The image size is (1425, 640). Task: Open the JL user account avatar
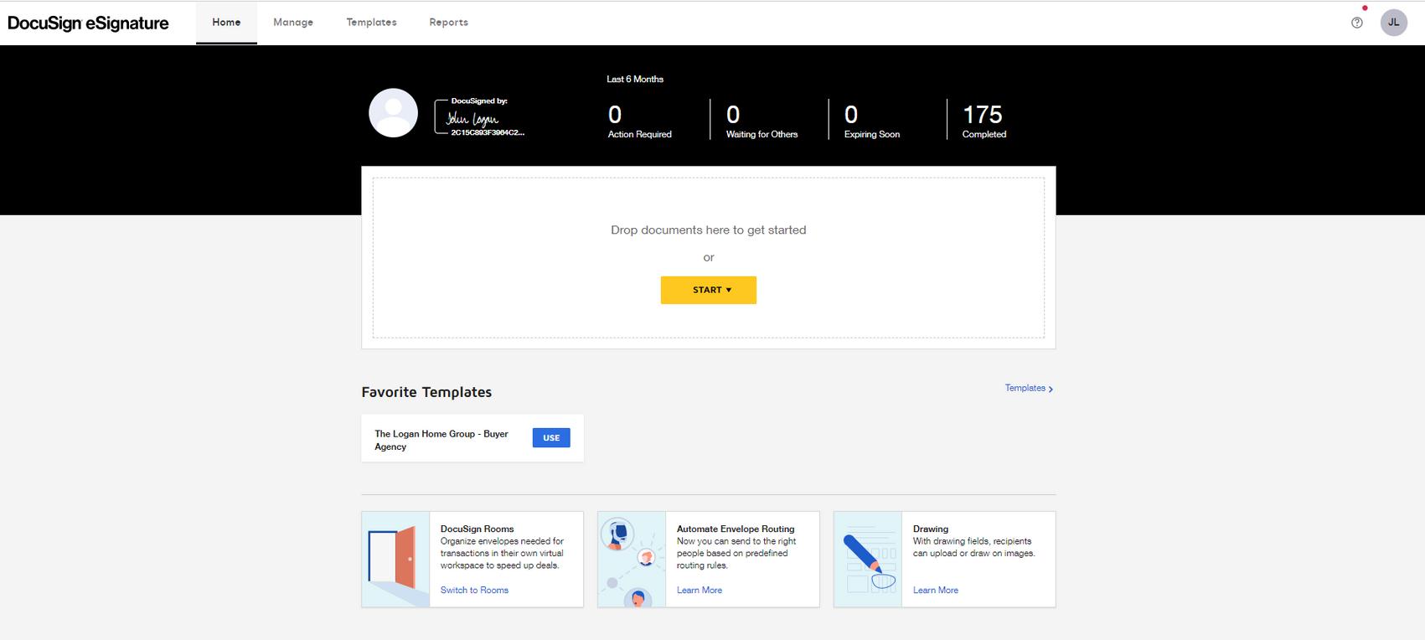point(1394,23)
